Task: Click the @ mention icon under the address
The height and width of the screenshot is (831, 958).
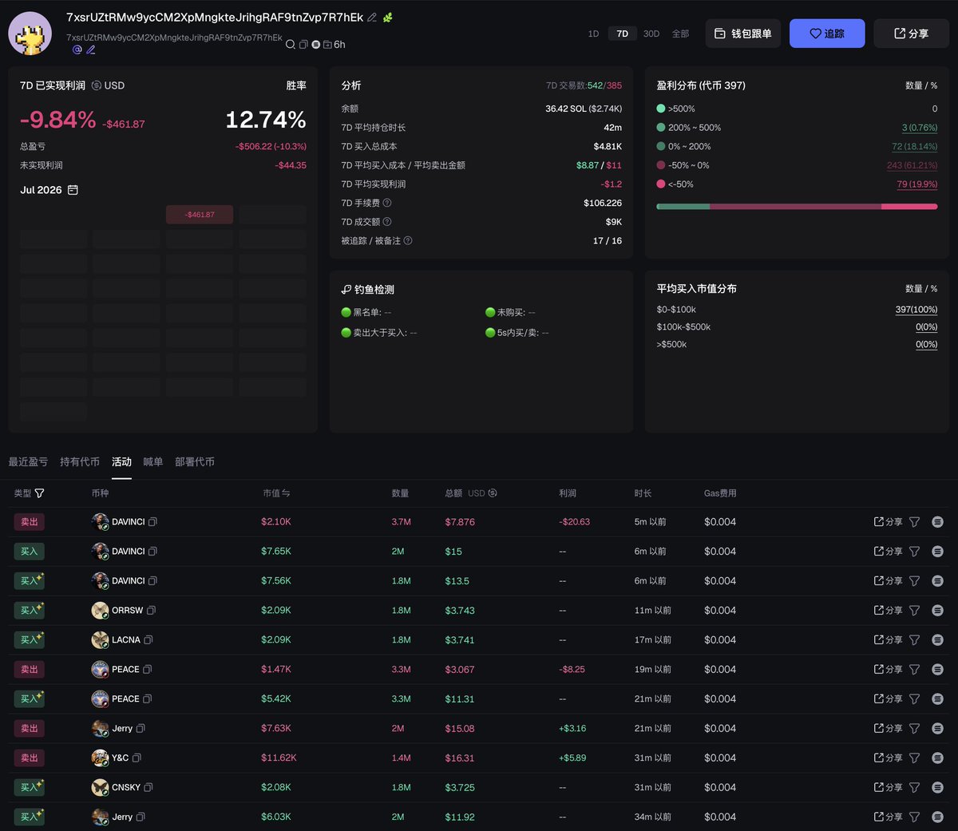Action: (x=77, y=49)
